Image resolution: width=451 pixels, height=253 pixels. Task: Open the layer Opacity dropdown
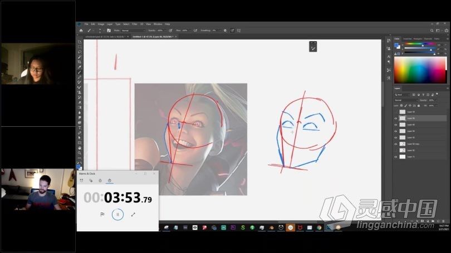[x=437, y=100]
